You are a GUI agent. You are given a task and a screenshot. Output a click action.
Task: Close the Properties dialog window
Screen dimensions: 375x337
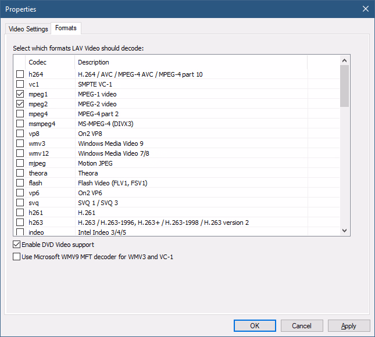(x=365, y=9)
